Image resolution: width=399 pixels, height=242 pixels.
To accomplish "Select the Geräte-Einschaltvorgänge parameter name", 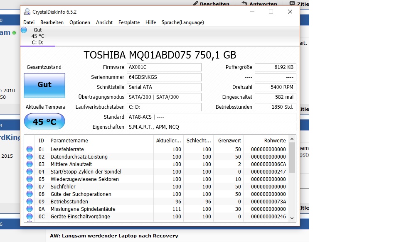I will tap(80, 217).
